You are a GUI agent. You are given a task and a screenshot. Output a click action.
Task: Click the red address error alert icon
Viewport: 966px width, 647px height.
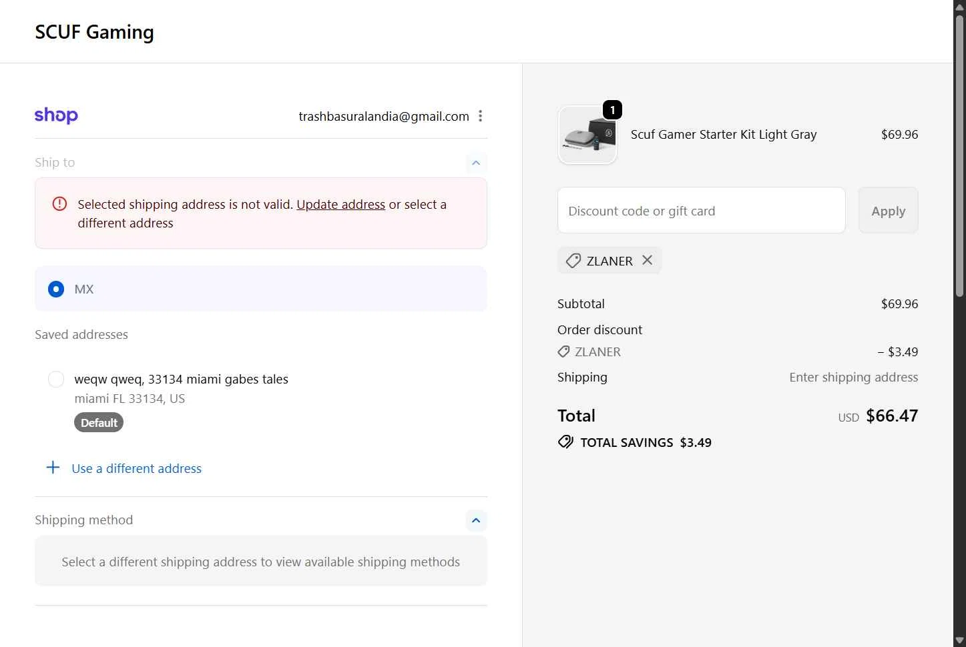coord(59,204)
